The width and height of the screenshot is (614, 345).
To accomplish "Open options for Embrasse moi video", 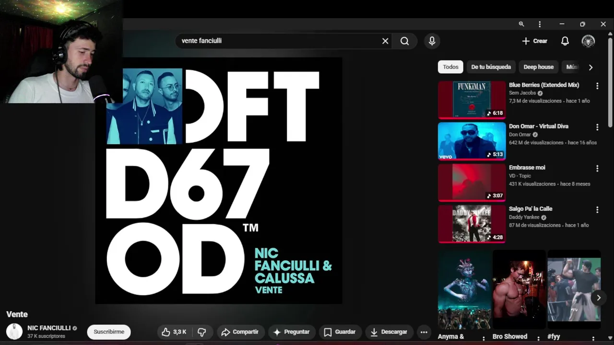I will 597,168.
